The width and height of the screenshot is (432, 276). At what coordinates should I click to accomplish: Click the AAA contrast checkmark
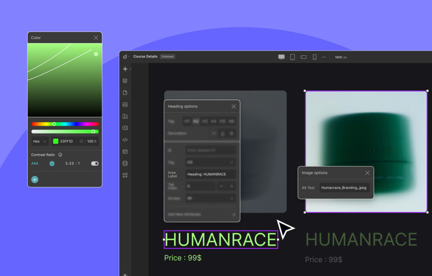(52, 163)
